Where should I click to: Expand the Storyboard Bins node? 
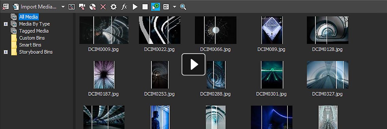6,52
